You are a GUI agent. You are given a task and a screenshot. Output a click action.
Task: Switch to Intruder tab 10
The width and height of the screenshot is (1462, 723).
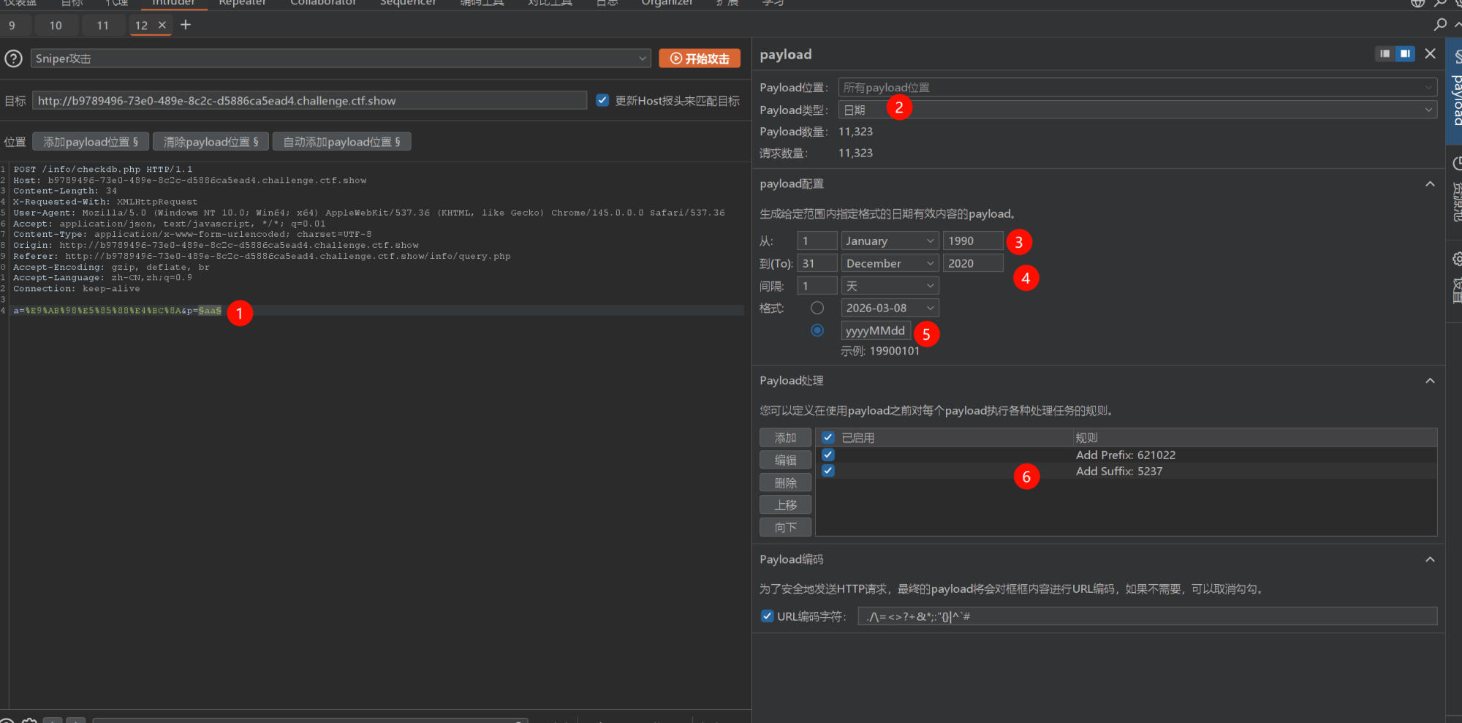56,26
